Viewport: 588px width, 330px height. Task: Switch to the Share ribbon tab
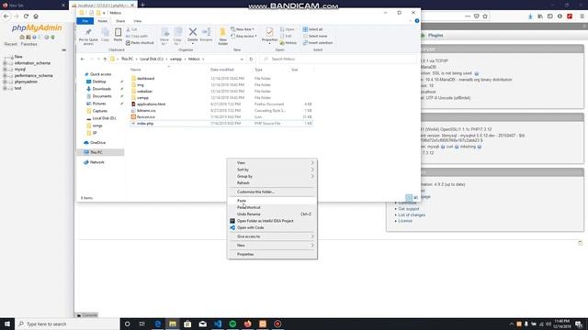click(120, 21)
